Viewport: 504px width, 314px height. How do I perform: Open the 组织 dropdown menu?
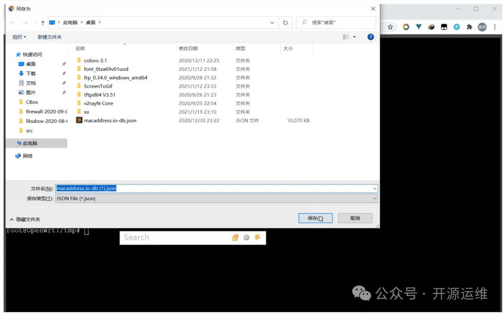point(19,37)
